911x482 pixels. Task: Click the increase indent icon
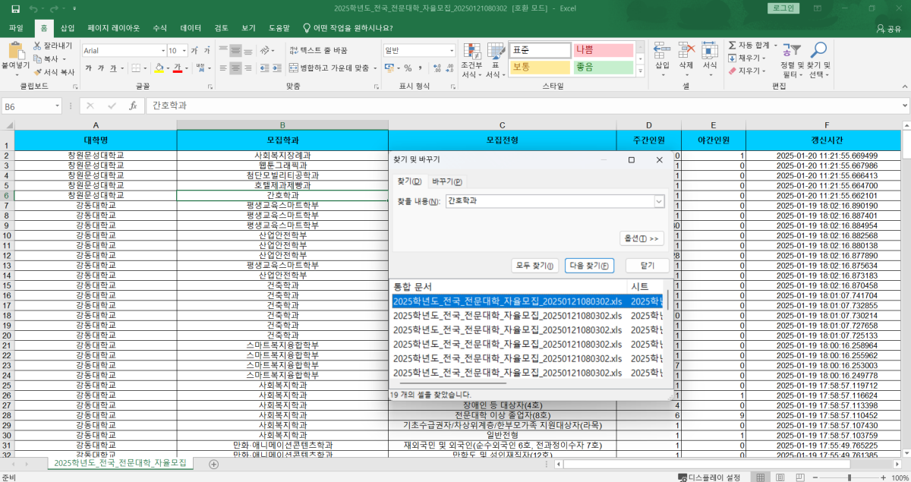tap(277, 68)
